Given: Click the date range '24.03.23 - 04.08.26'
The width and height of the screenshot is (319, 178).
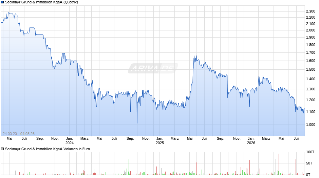Looking at the screenshot, I should [19, 134].
